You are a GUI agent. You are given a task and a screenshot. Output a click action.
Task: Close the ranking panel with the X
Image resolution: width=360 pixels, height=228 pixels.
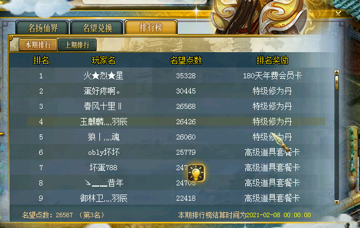pos(338,14)
